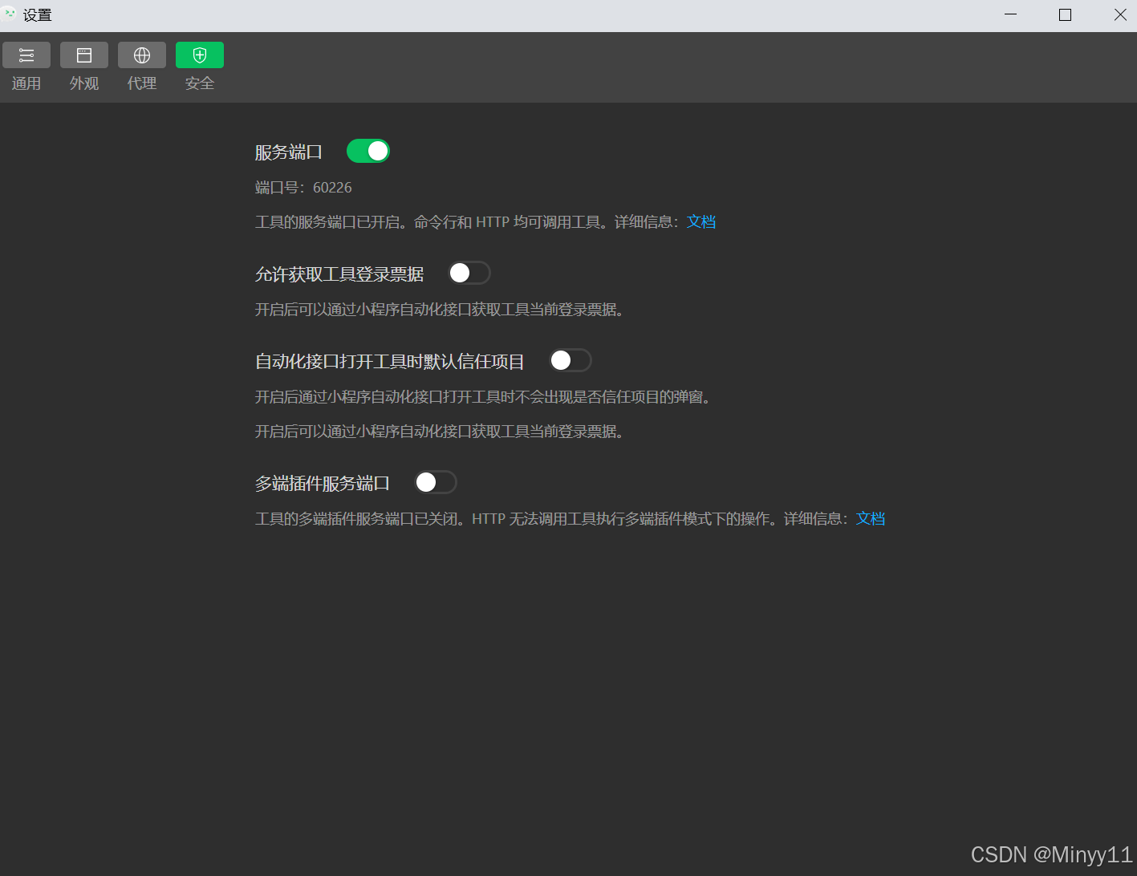
Task: Click the 外观 tab label
Action: 84,83
